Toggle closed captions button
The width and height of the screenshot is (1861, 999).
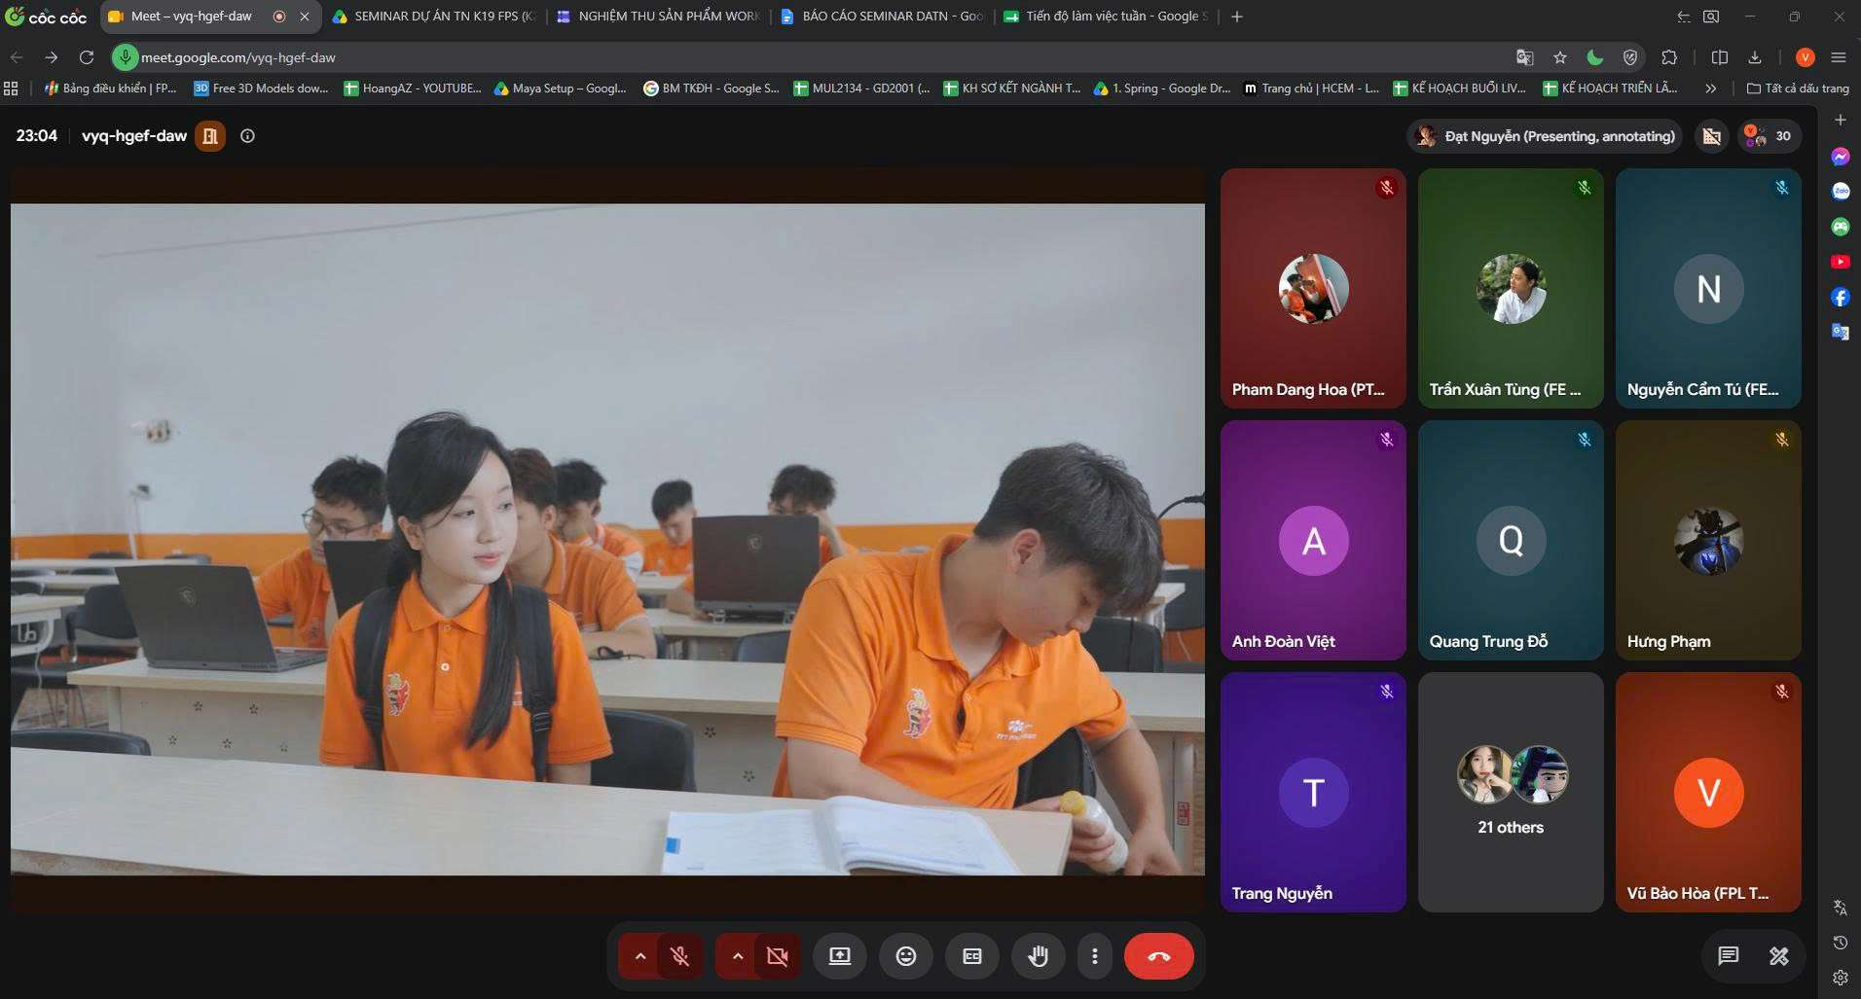coord(971,956)
